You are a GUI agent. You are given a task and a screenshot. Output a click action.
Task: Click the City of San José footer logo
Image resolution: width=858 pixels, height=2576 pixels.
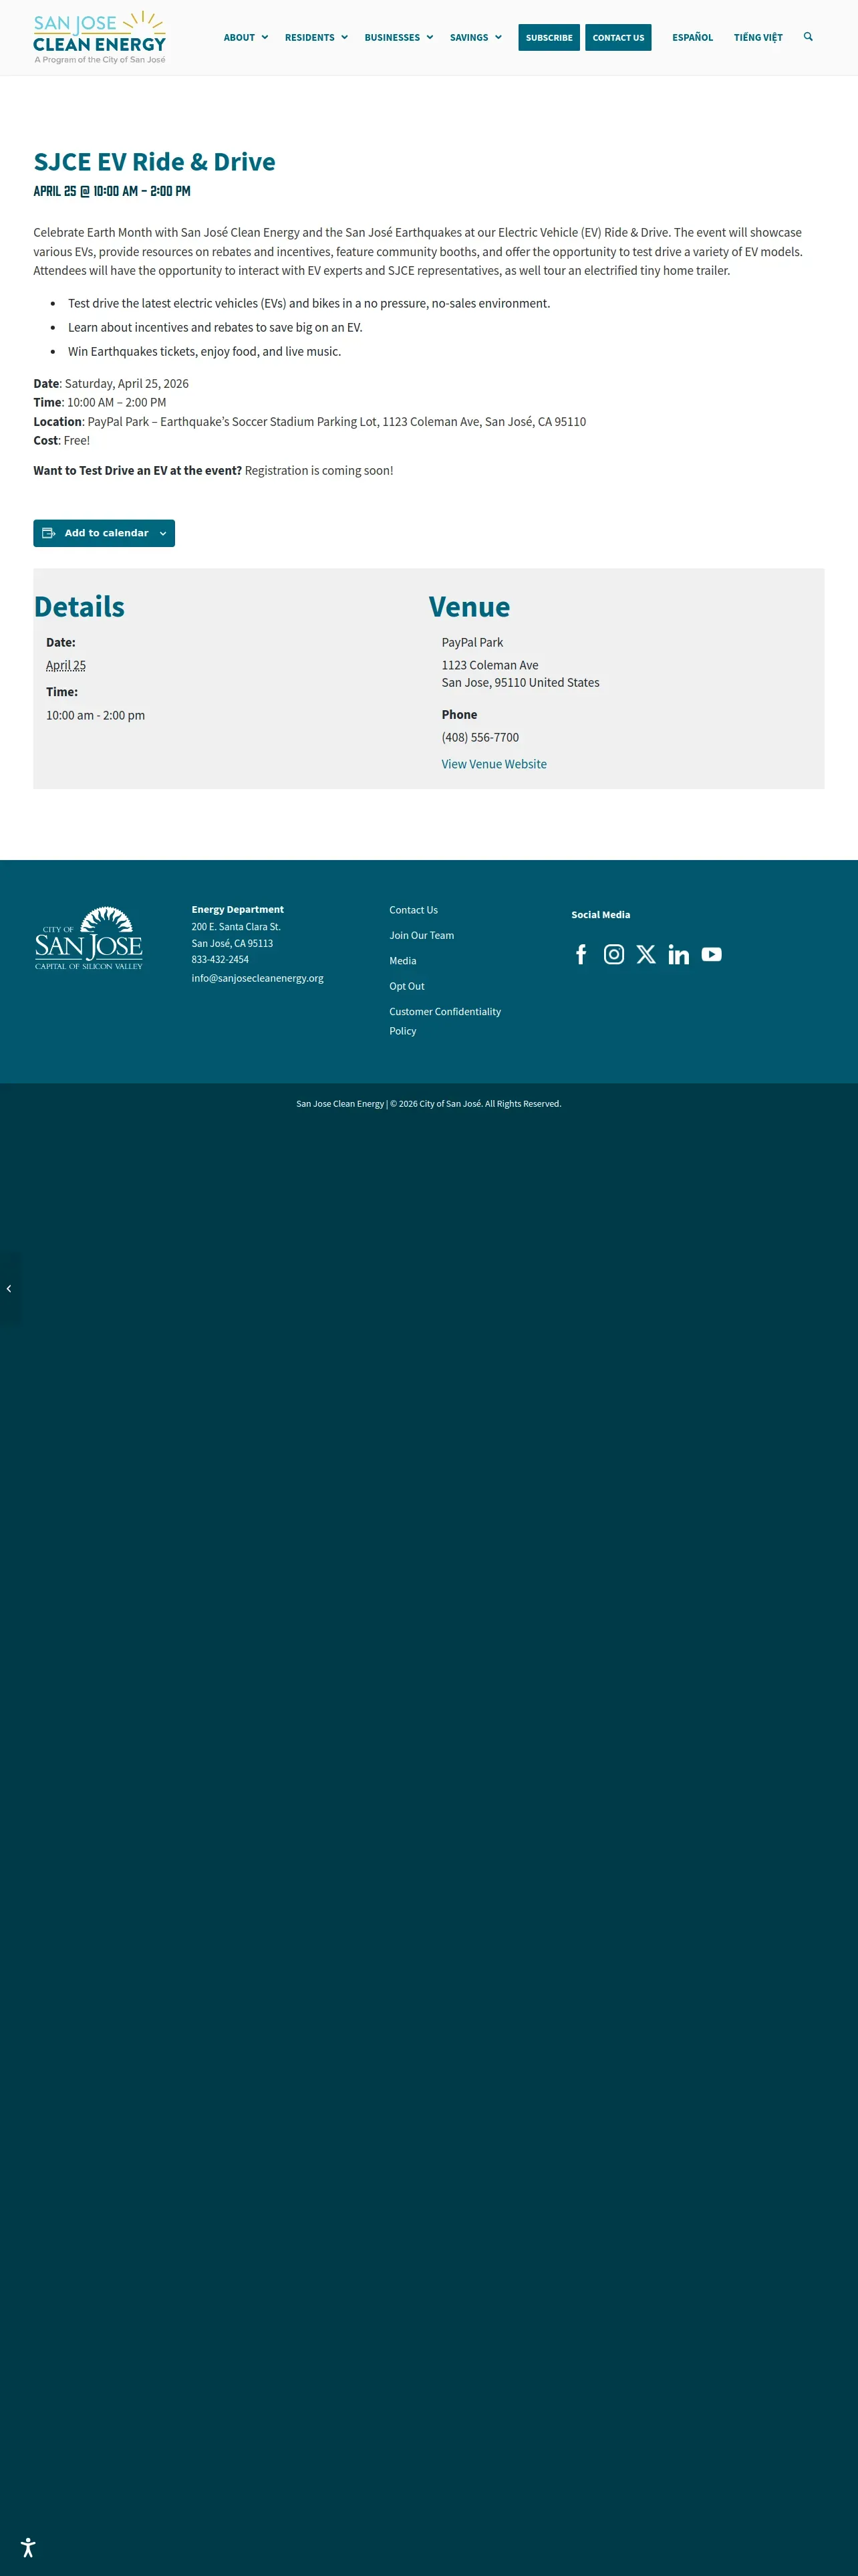89,938
